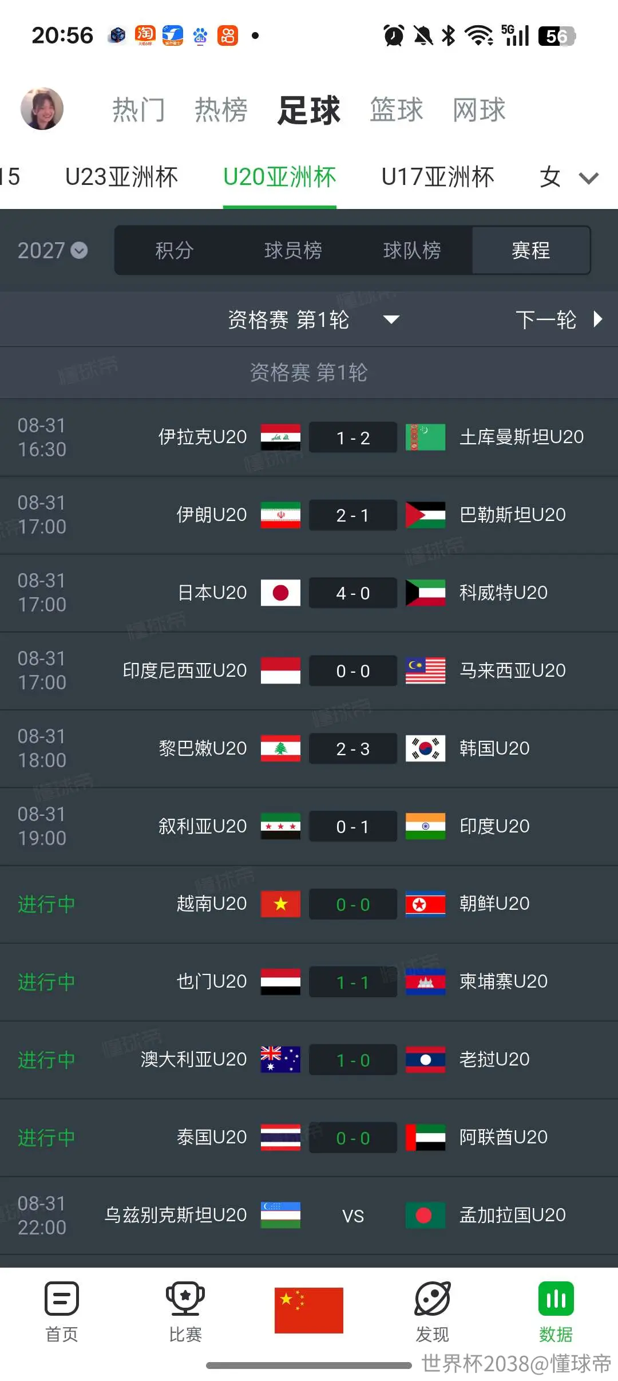
Task: Expand the league list chevron
Action: 588,178
